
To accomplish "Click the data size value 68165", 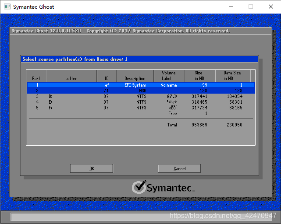I will tap(236, 108).
